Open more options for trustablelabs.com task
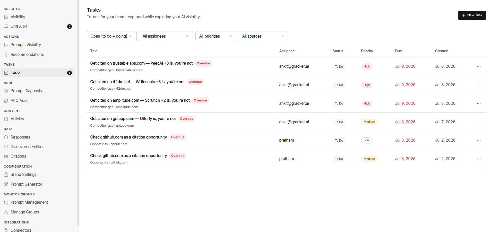The height and width of the screenshot is (232, 492). (x=479, y=66)
